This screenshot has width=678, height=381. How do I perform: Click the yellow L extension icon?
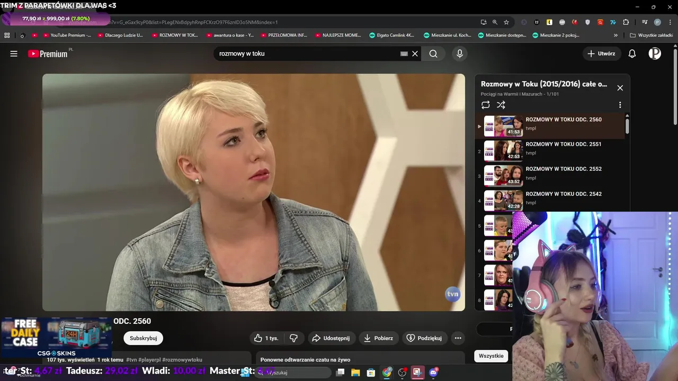[x=549, y=22]
